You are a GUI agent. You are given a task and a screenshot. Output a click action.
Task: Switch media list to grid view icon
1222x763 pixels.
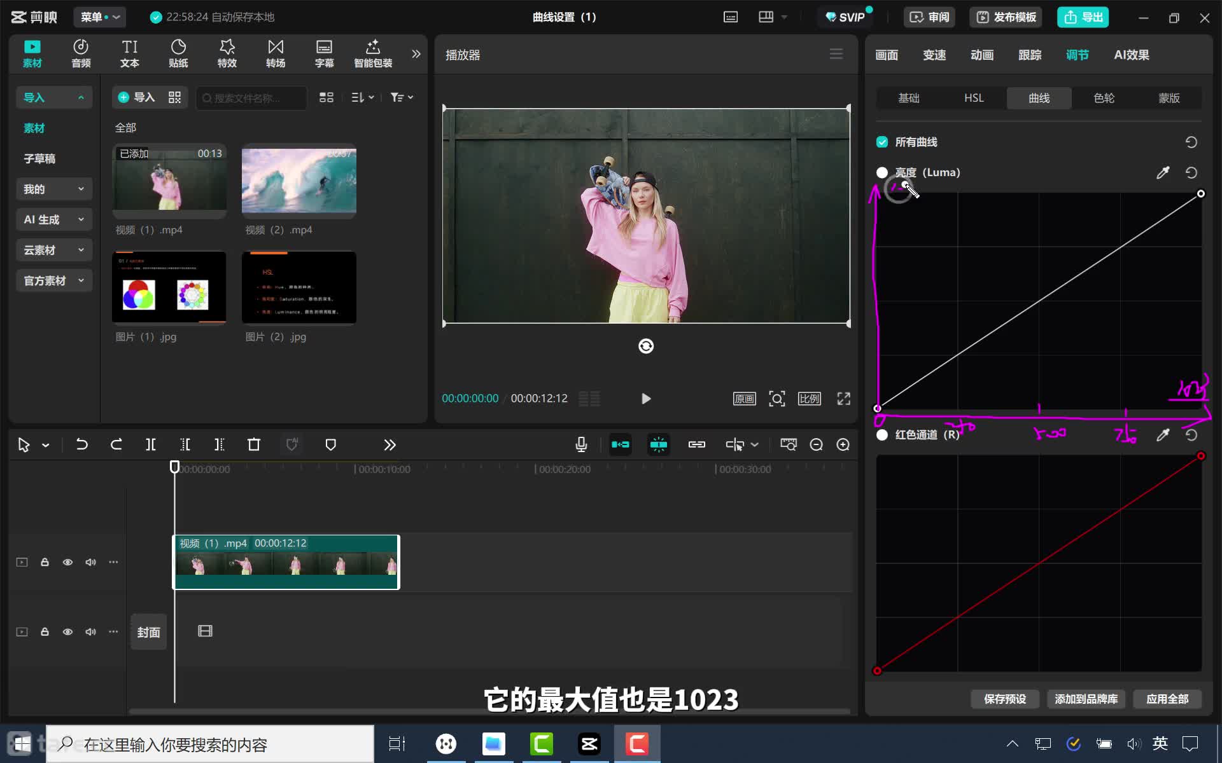[327, 97]
